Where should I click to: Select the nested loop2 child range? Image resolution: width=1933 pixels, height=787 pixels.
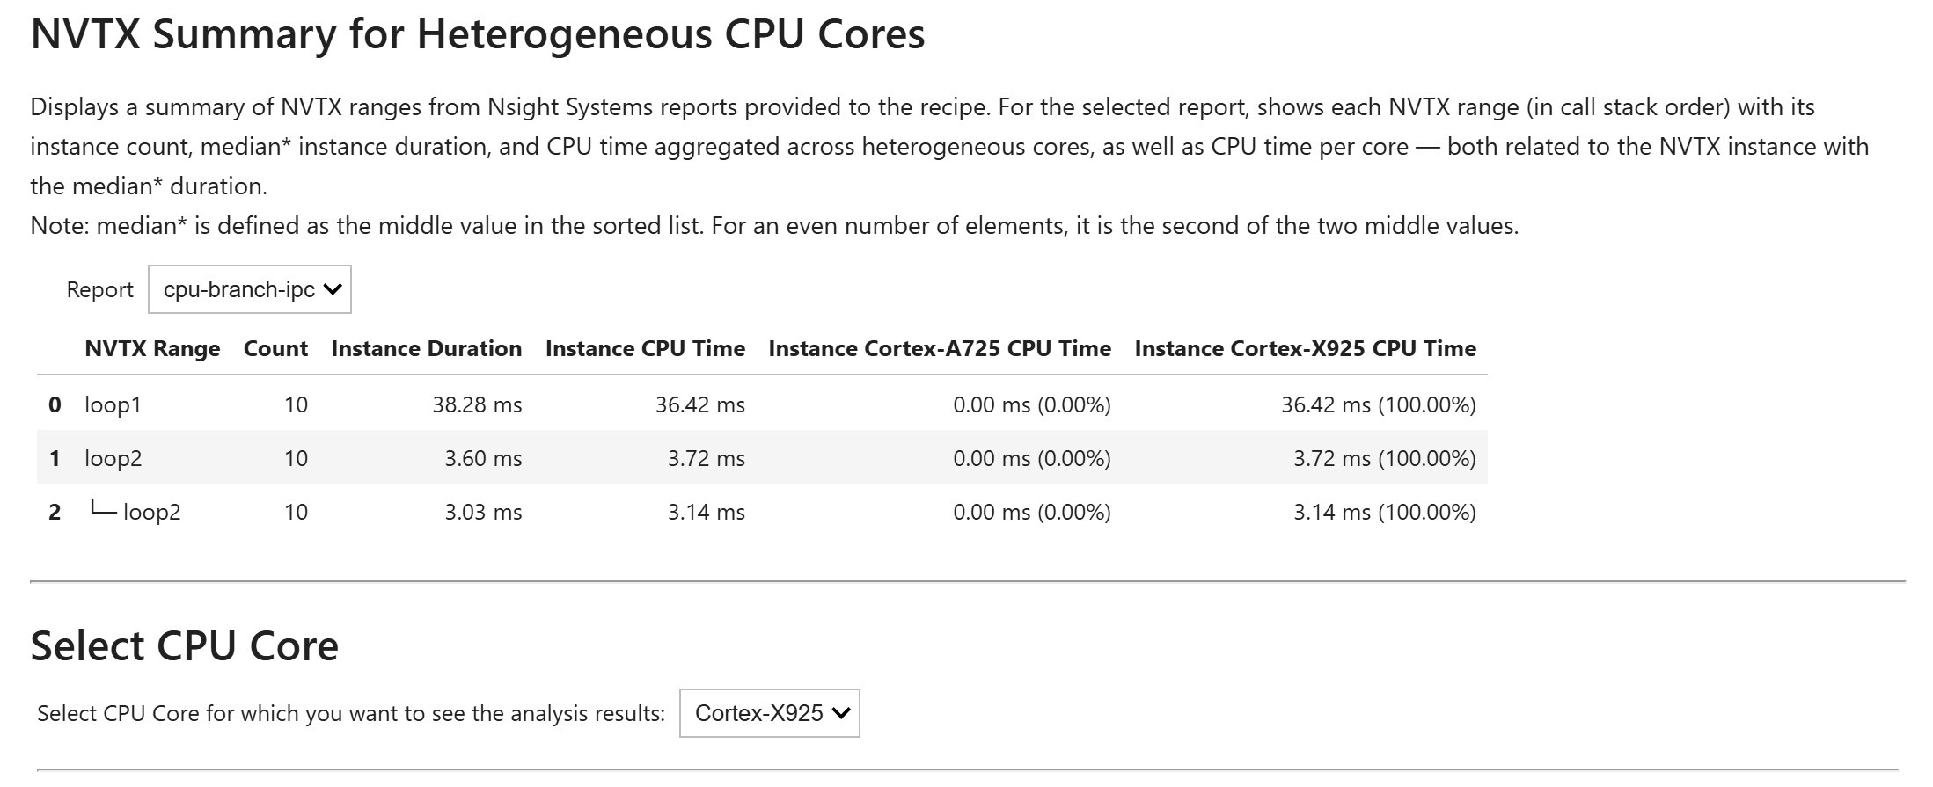coord(154,512)
